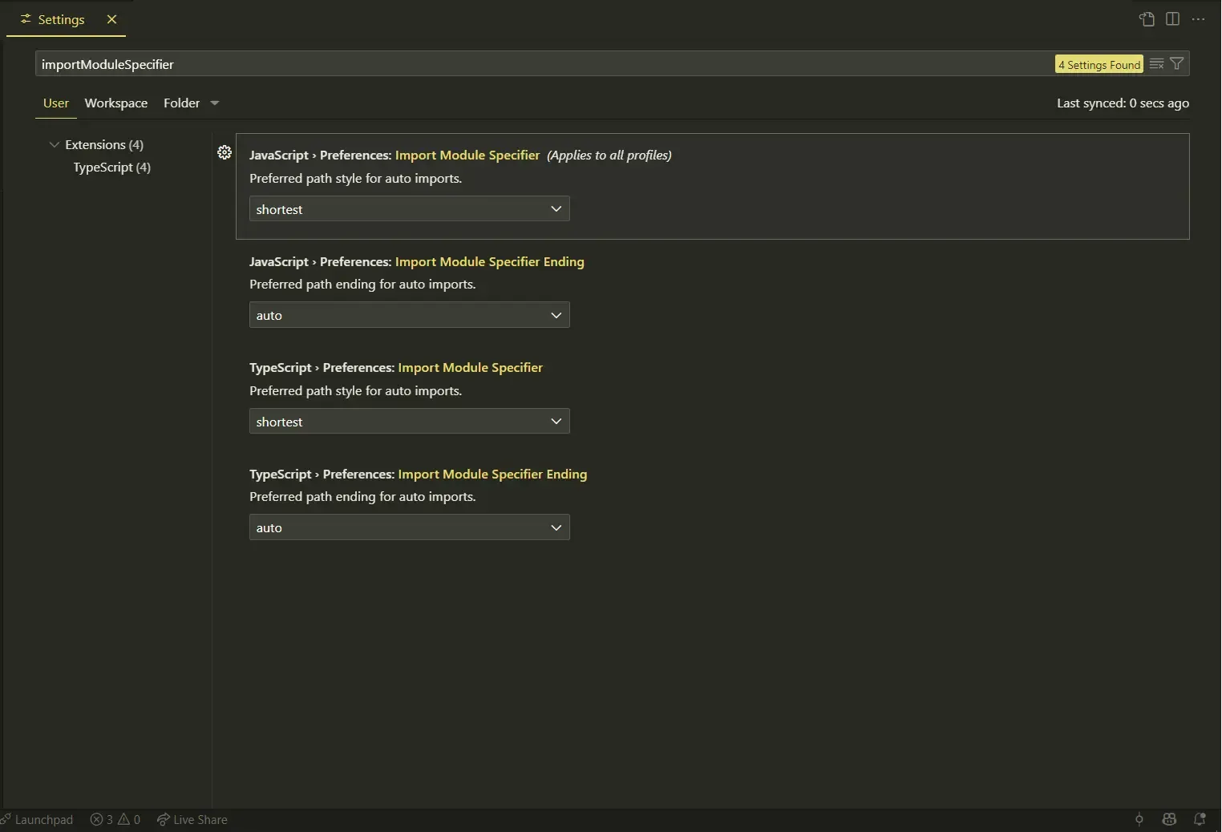Open the editor More Actions ellipsis
The height and width of the screenshot is (832, 1222).
pos(1198,19)
